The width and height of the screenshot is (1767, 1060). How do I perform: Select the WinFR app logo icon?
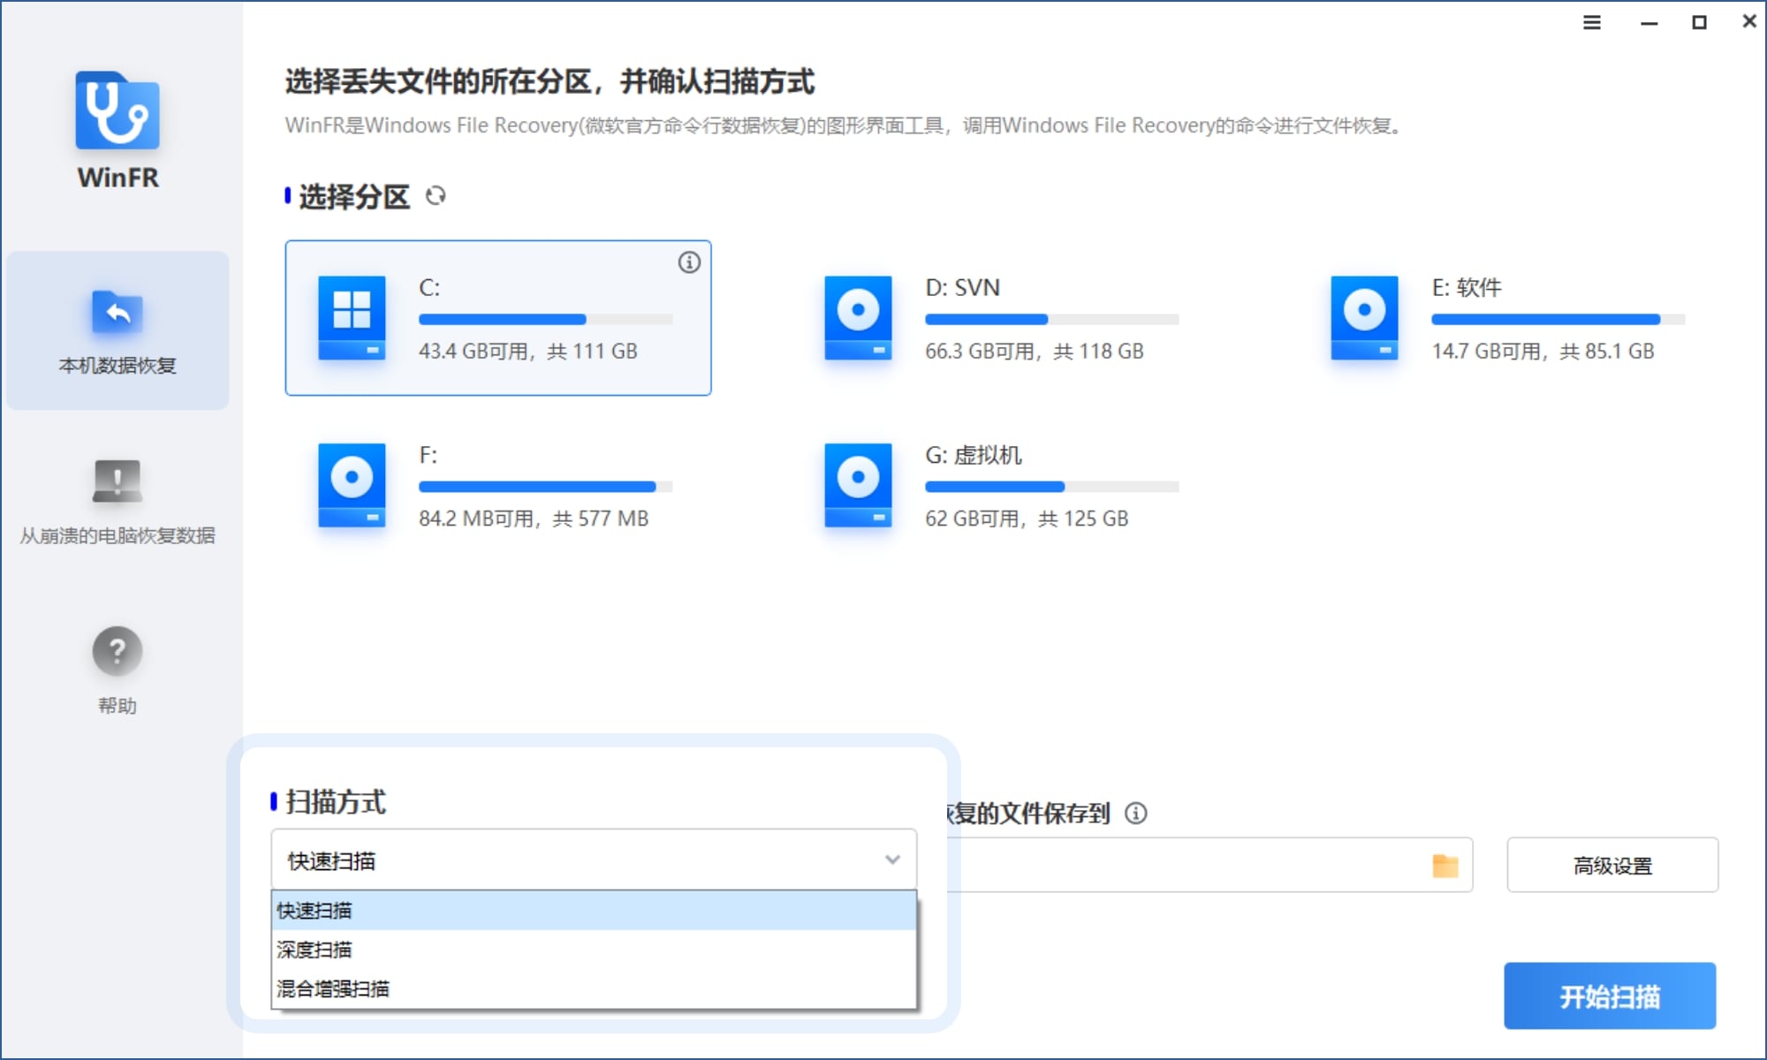coord(117,112)
